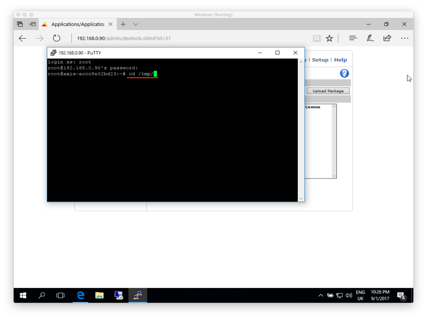Viewport: 427px width, 319px height.
Task: Minimize the PuTTY window
Action: (x=260, y=53)
